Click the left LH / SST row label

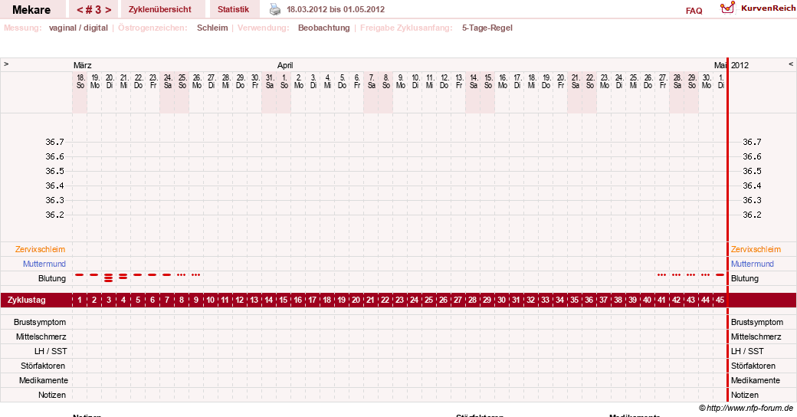(51, 351)
